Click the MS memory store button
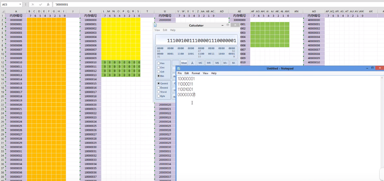Image resolution: width=384 pixels, height=181 pixels. [x=217, y=63]
